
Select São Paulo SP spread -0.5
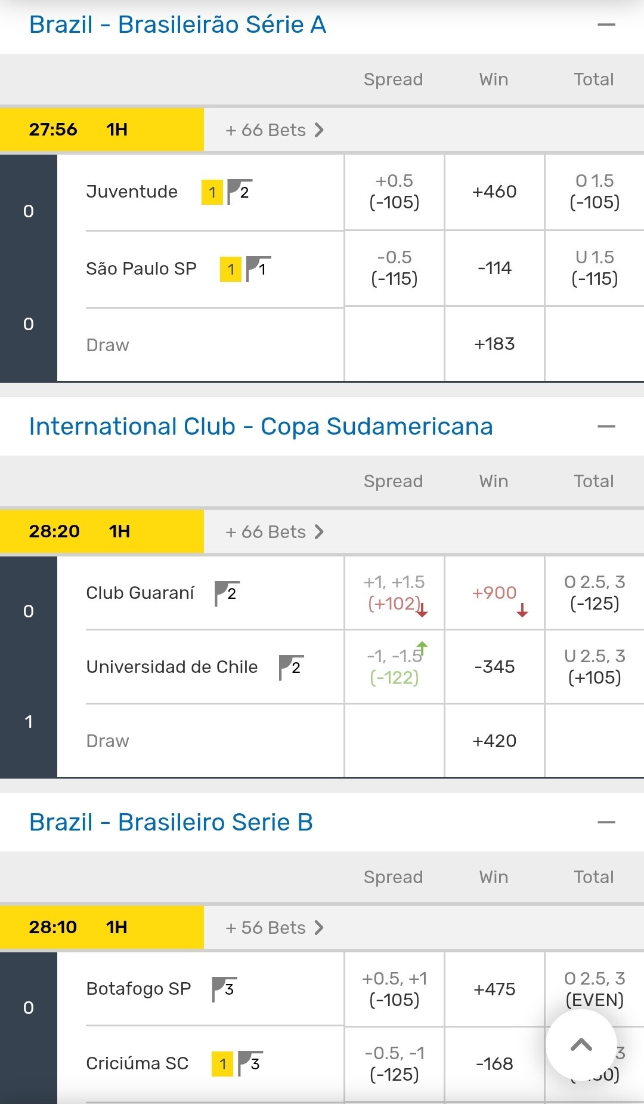394,268
